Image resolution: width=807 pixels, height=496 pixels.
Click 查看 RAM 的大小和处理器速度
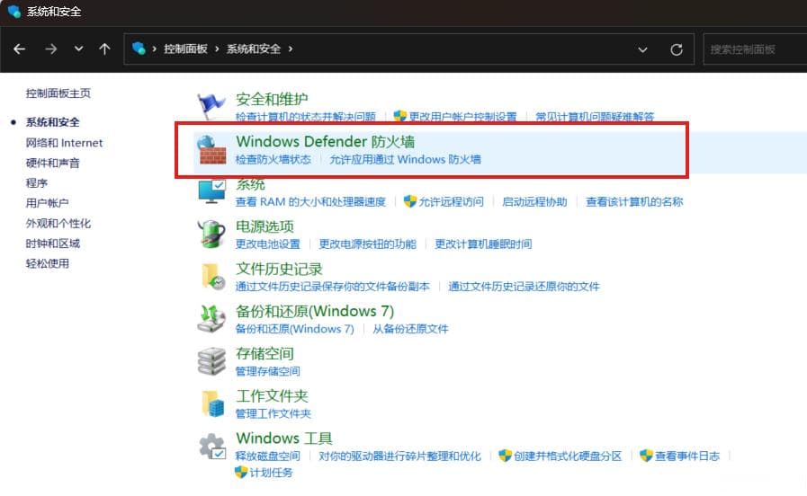310,201
